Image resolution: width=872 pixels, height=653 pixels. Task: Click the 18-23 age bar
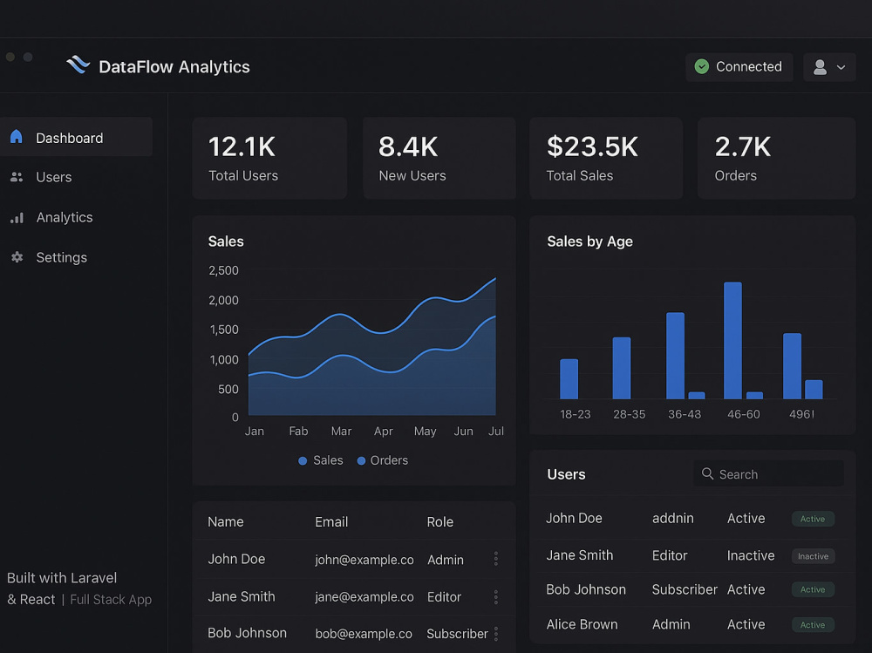569,378
